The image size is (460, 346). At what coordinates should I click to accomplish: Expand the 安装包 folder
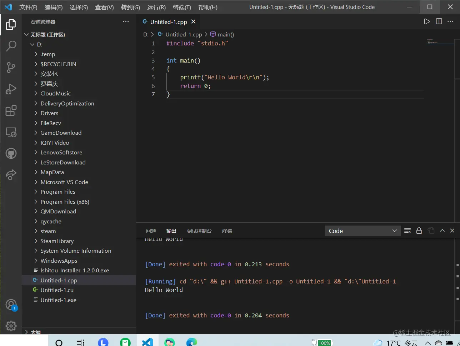coord(79,74)
